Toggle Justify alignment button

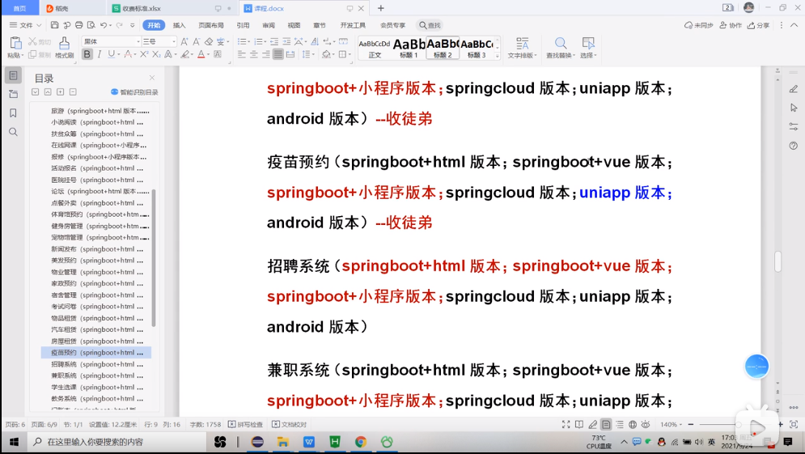tap(278, 54)
